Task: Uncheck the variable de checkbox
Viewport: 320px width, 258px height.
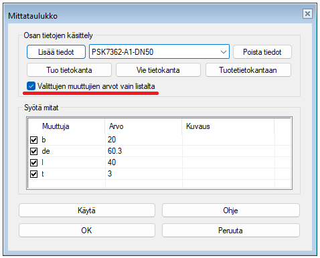Action: click(33, 151)
